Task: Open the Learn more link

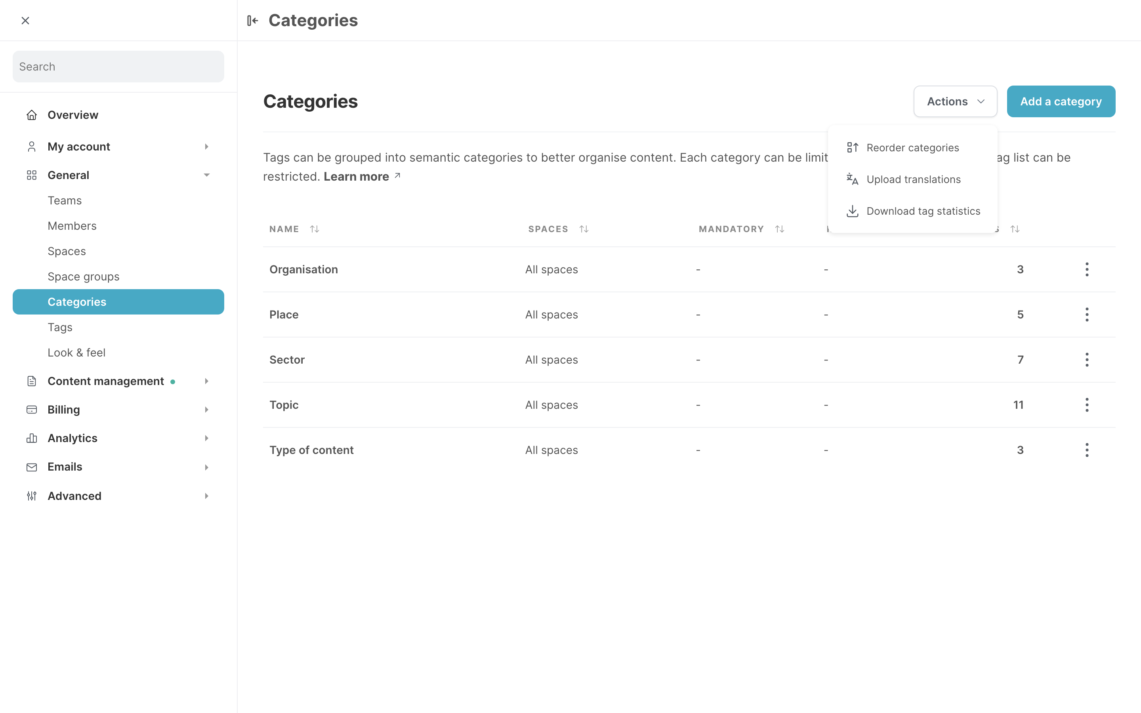Action: tap(362, 176)
